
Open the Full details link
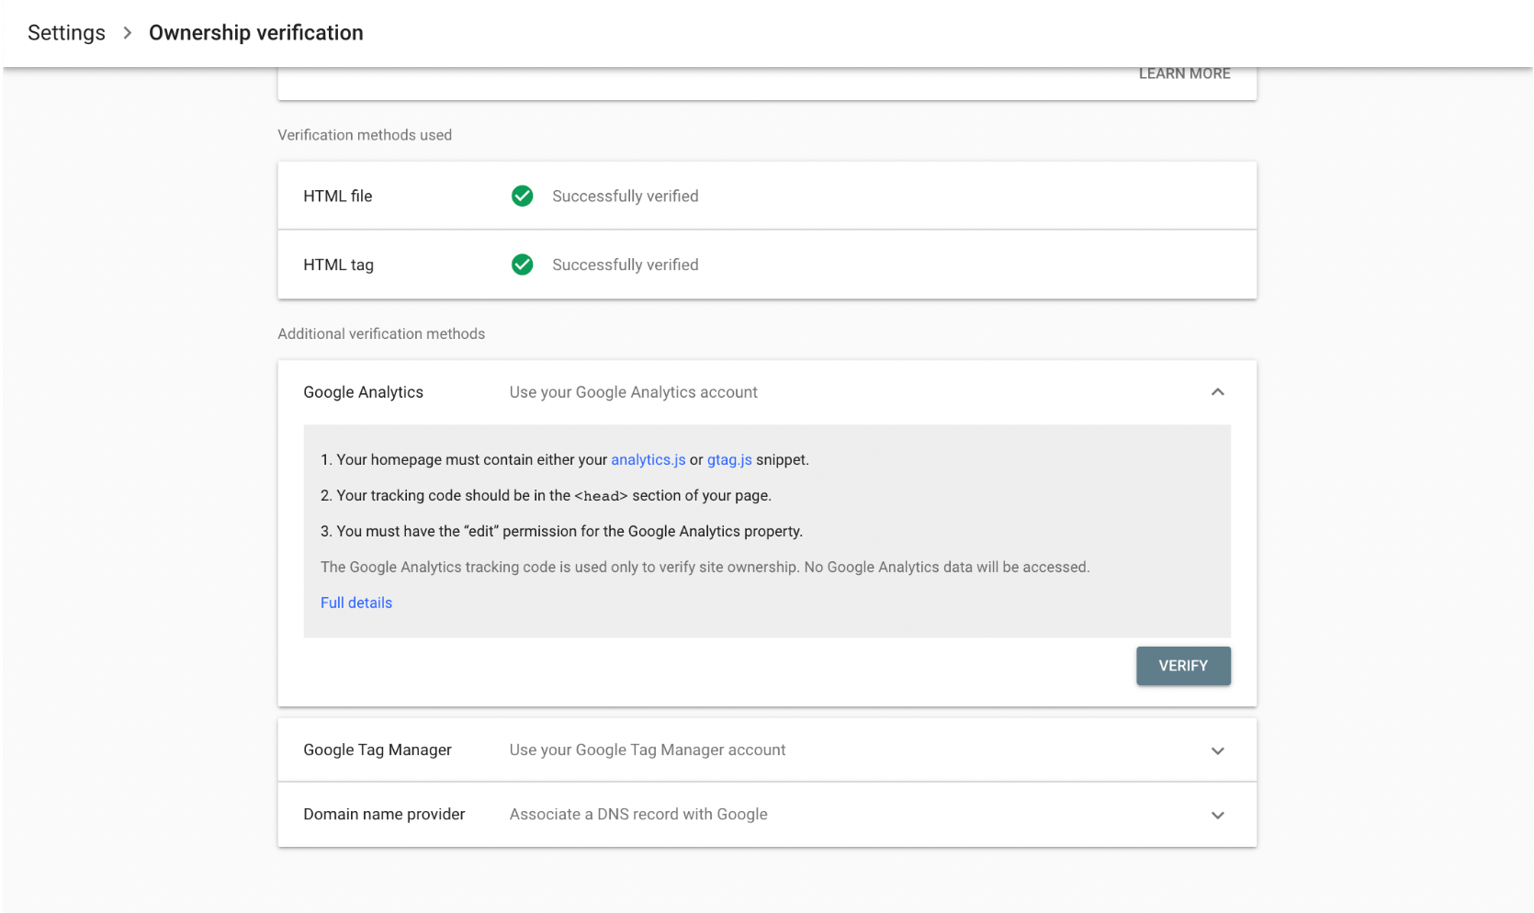tap(356, 603)
